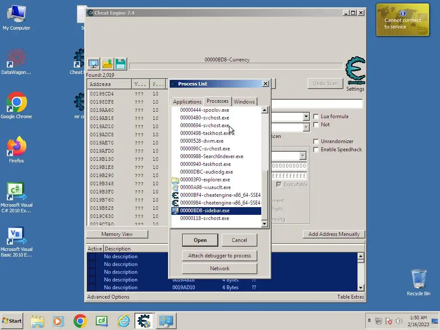Screen dimensions: 440x330
Task: Select 00000BD8-sidebar.exe process
Action: [x=217, y=211]
